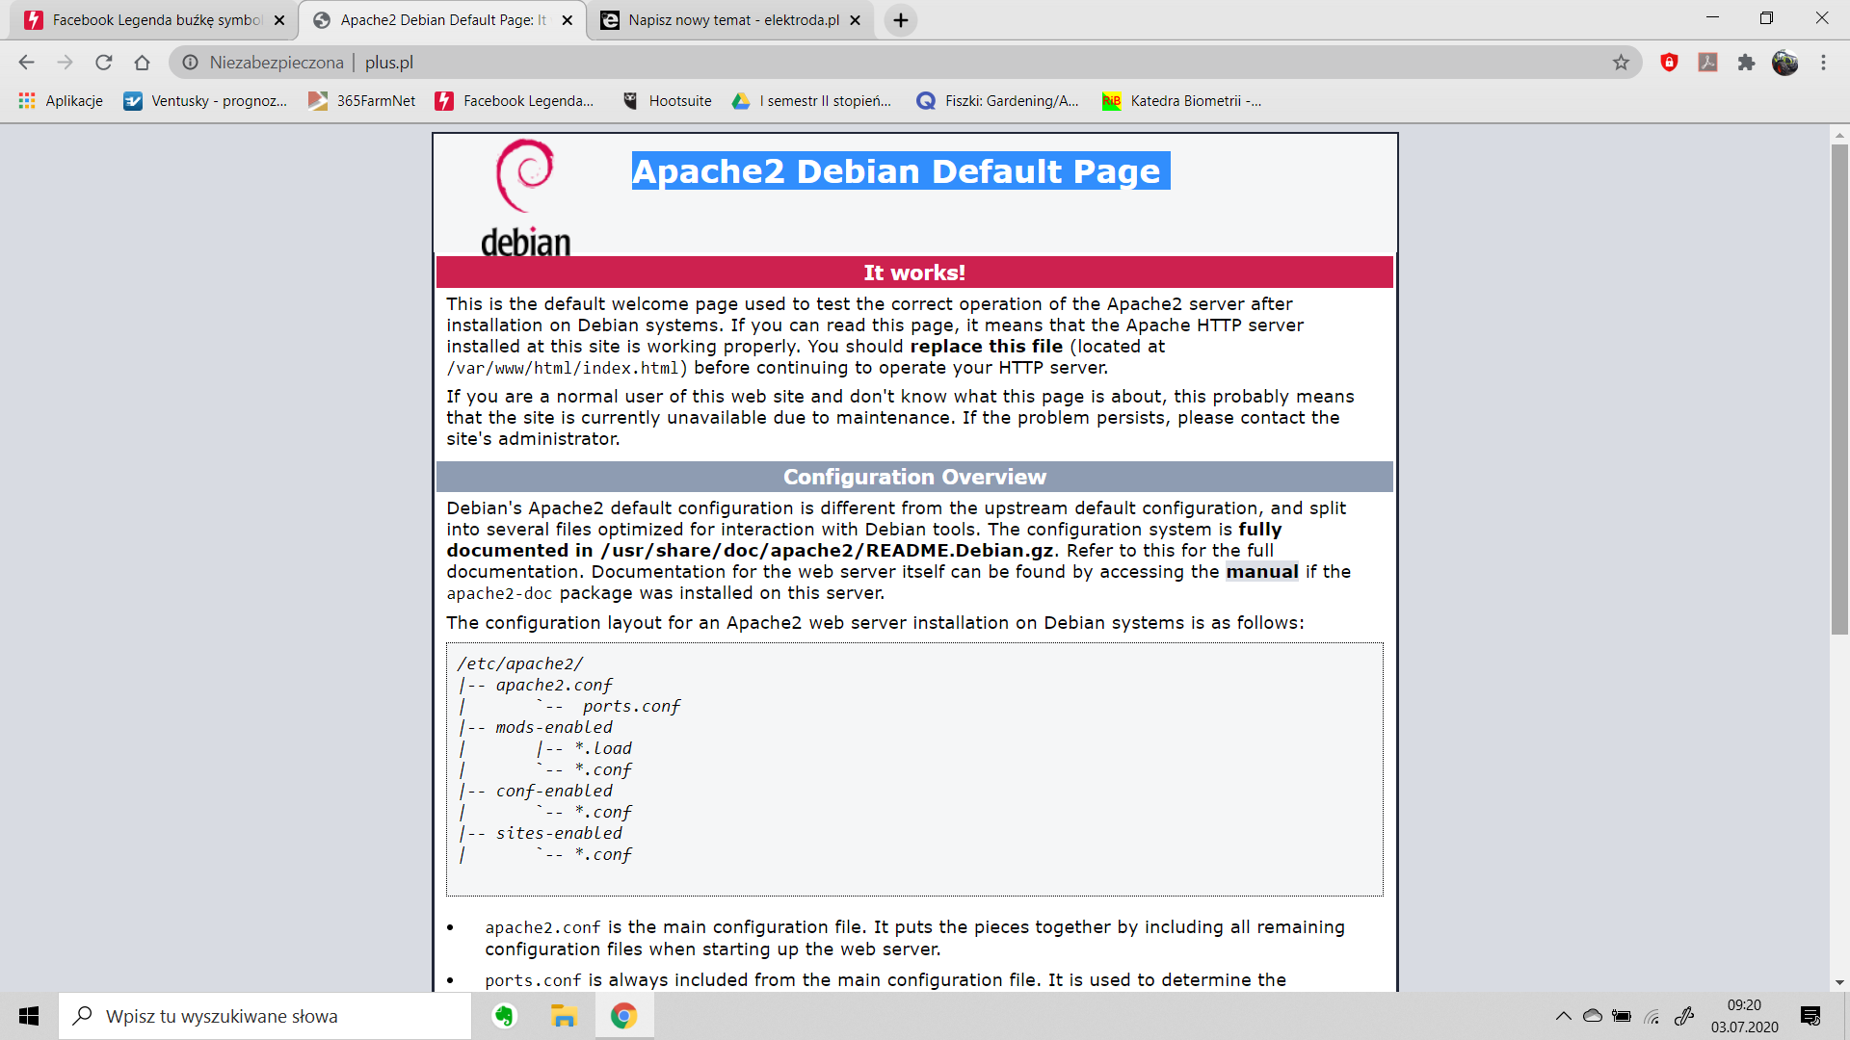Open the Facebook Legenda bookmark

pyautogui.click(x=515, y=101)
